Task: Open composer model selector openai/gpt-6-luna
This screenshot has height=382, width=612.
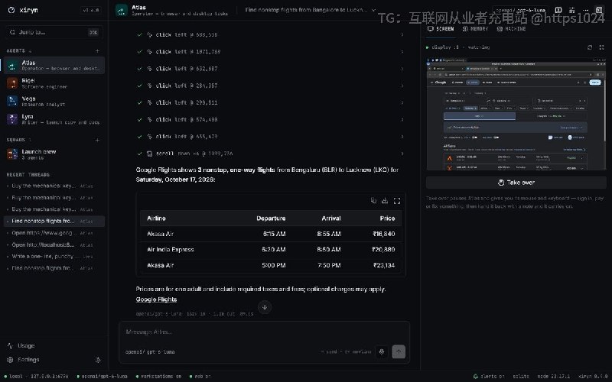Action: 150,351
